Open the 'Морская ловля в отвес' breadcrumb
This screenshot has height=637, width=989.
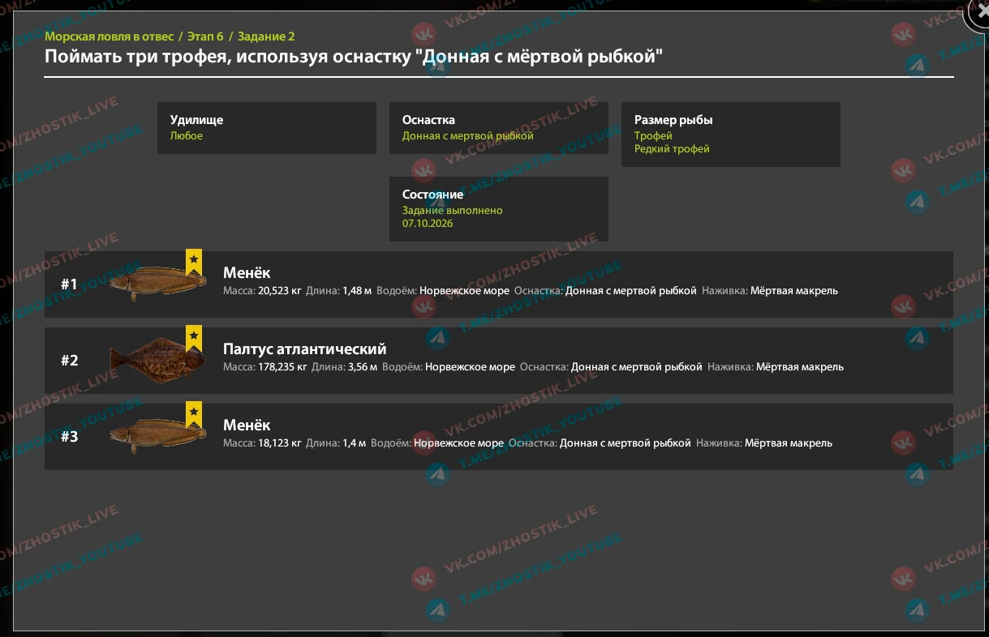tap(109, 36)
